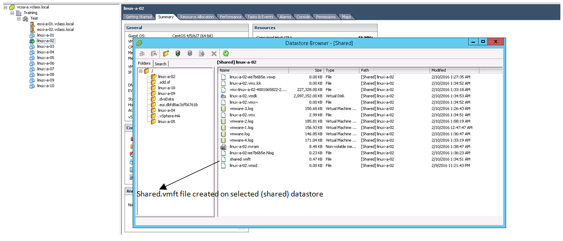Screen dimensions: 563x241
Task: Collapse the Test cluster node
Action: (19, 18)
